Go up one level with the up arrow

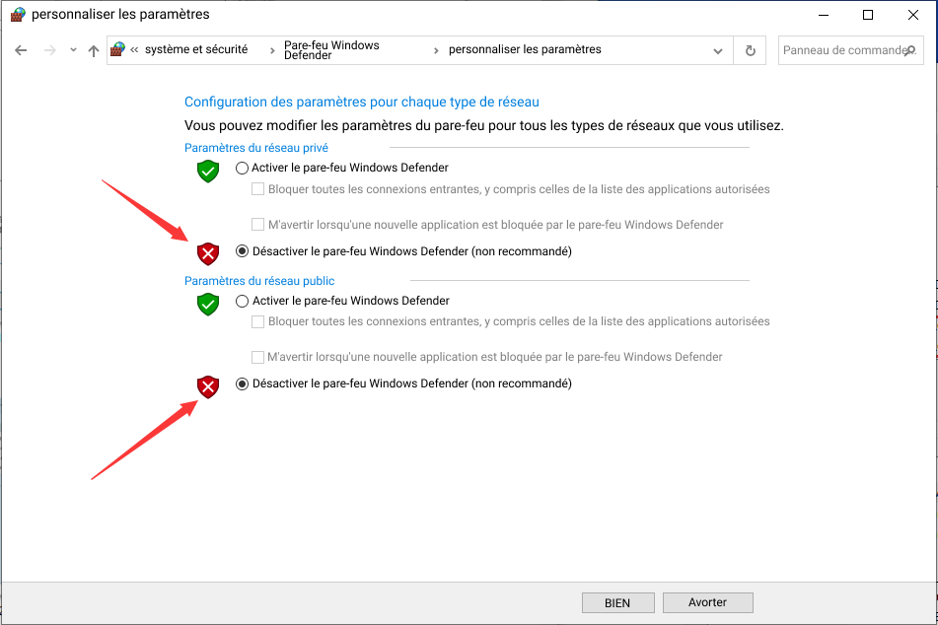pos(94,51)
